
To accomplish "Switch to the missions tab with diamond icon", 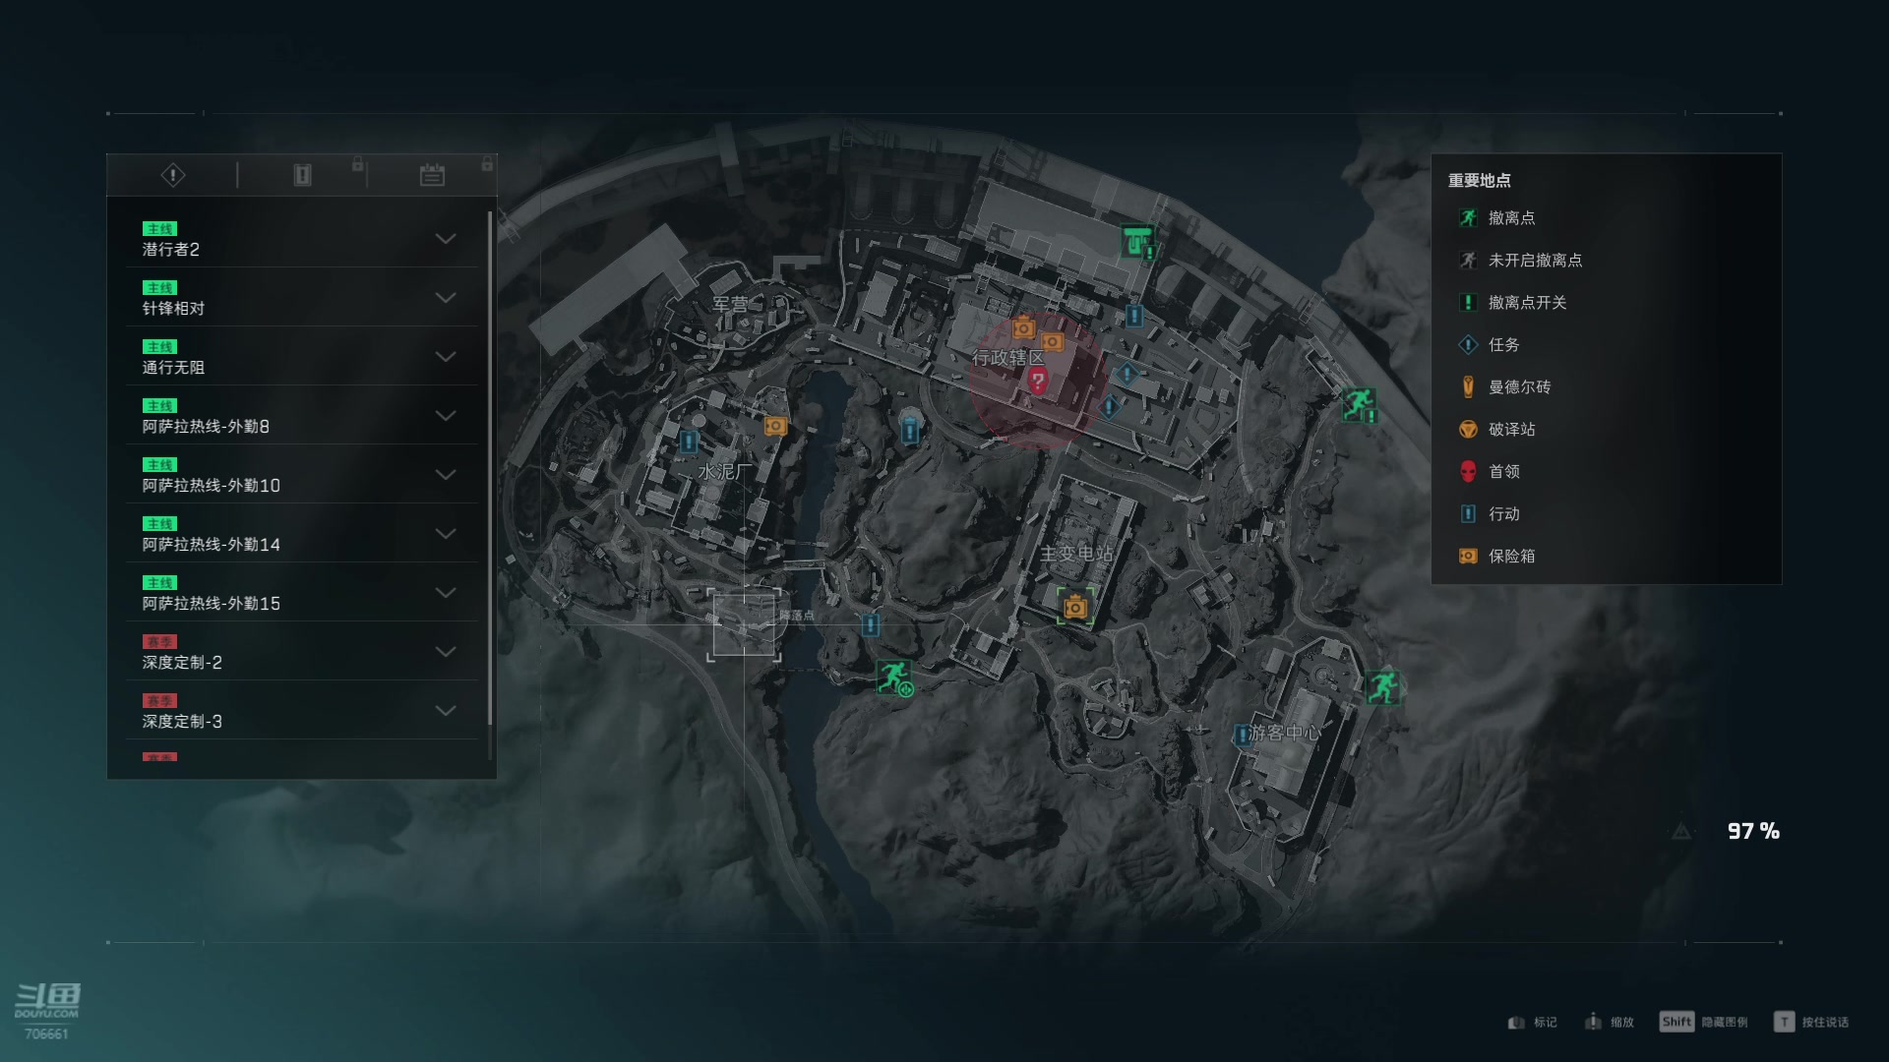I will coord(173,175).
